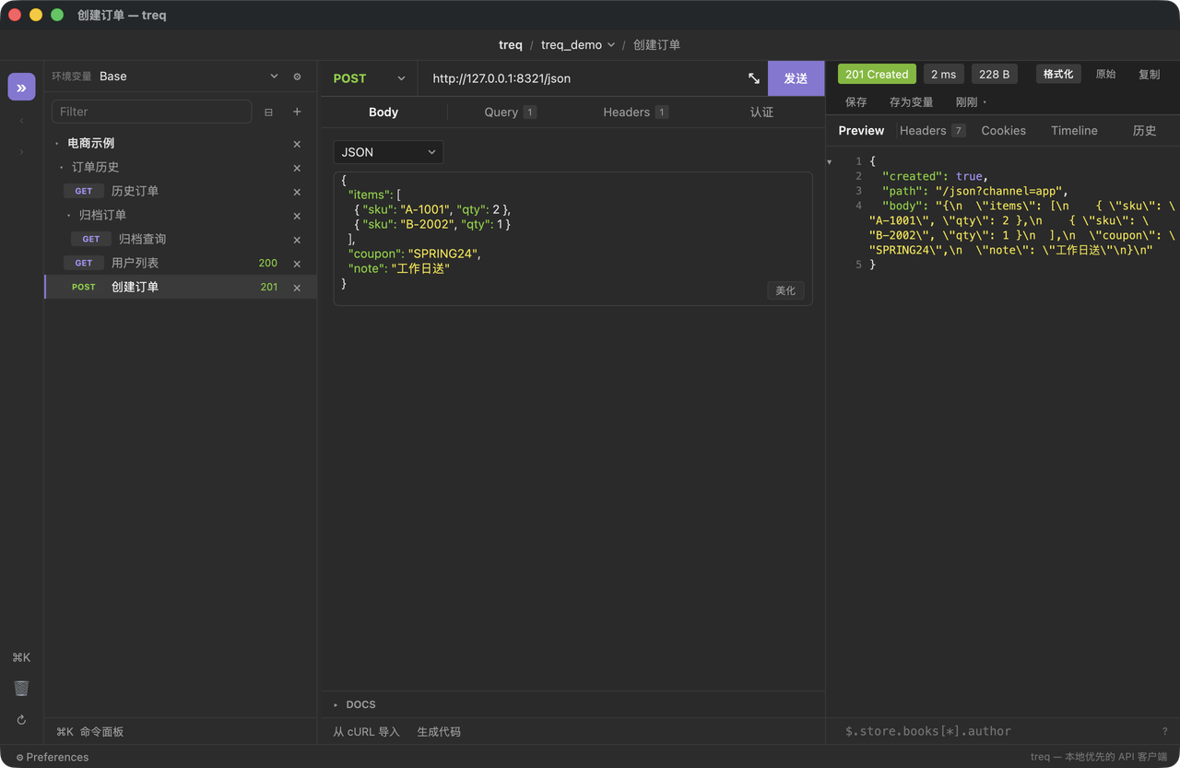Click 生成代码 to generate code
Viewport: 1180px width, 768px height.
[439, 731]
